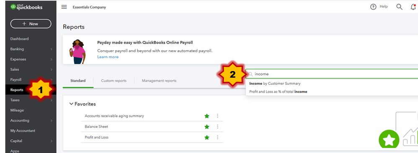The height and width of the screenshot is (153, 418).
Task: Click the Essentials Company name
Action: coord(89,7)
